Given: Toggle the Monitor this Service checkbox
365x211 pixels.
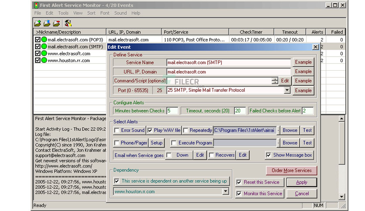Looking at the screenshot, I should tap(239, 194).
